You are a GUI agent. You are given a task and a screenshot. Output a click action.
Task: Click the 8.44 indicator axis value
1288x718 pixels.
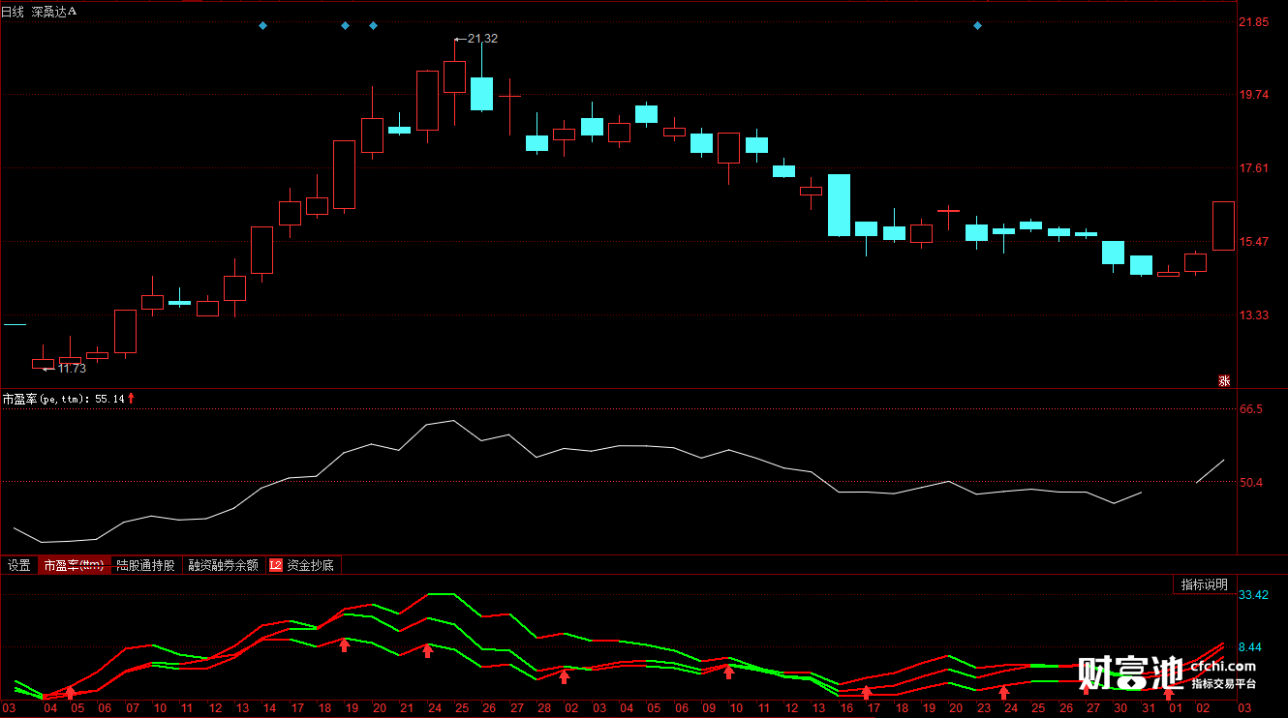click(1251, 646)
